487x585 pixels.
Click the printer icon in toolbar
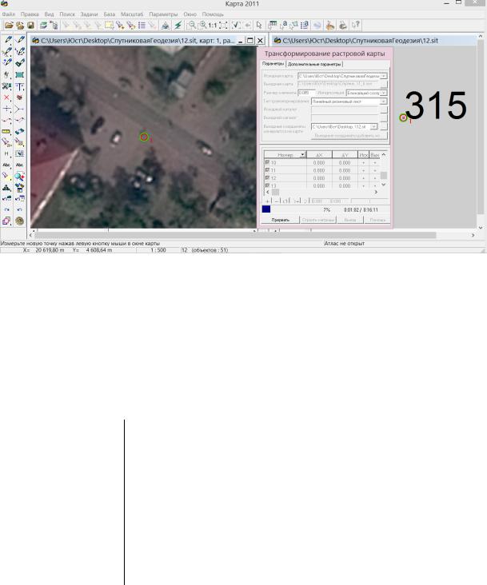(343, 26)
